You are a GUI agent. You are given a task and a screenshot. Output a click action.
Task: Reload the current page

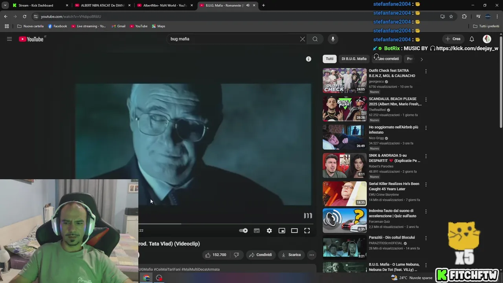coord(24,17)
